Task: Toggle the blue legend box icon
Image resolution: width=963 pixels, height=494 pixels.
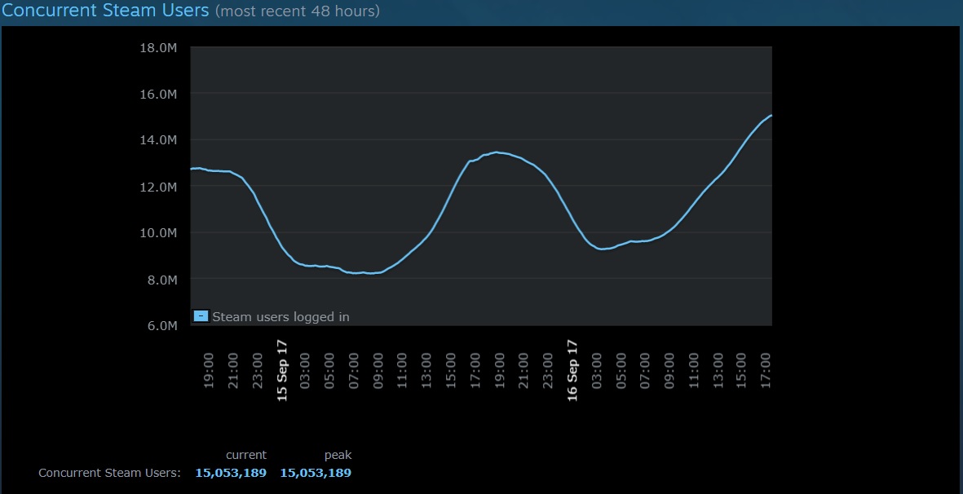Action: tap(201, 316)
